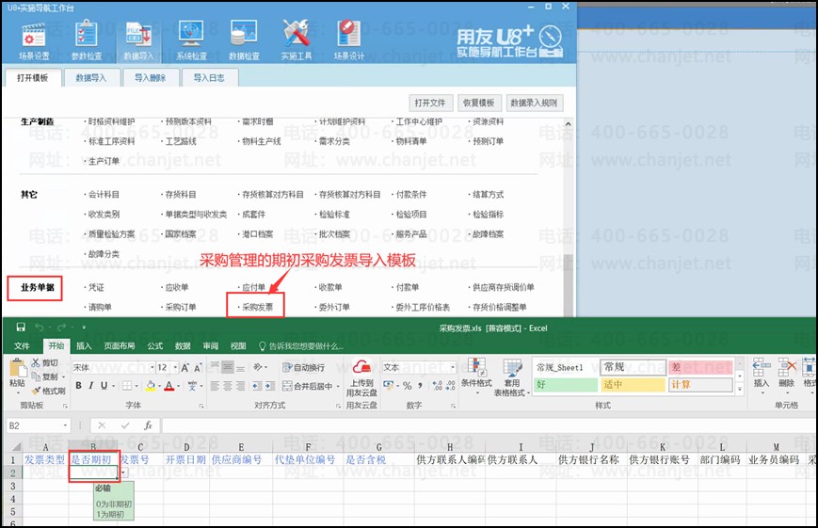Image resolution: width=818 pixels, height=528 pixels.
Task: Apply the 适中 yellow cell style
Action: tap(632, 385)
